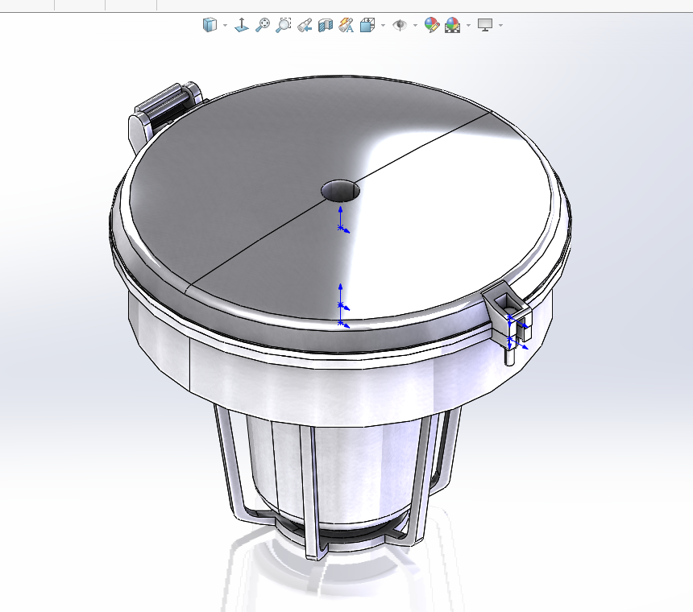The image size is (693, 612).
Task: Toggle Hide/Show Items eye icon
Action: 400,25
